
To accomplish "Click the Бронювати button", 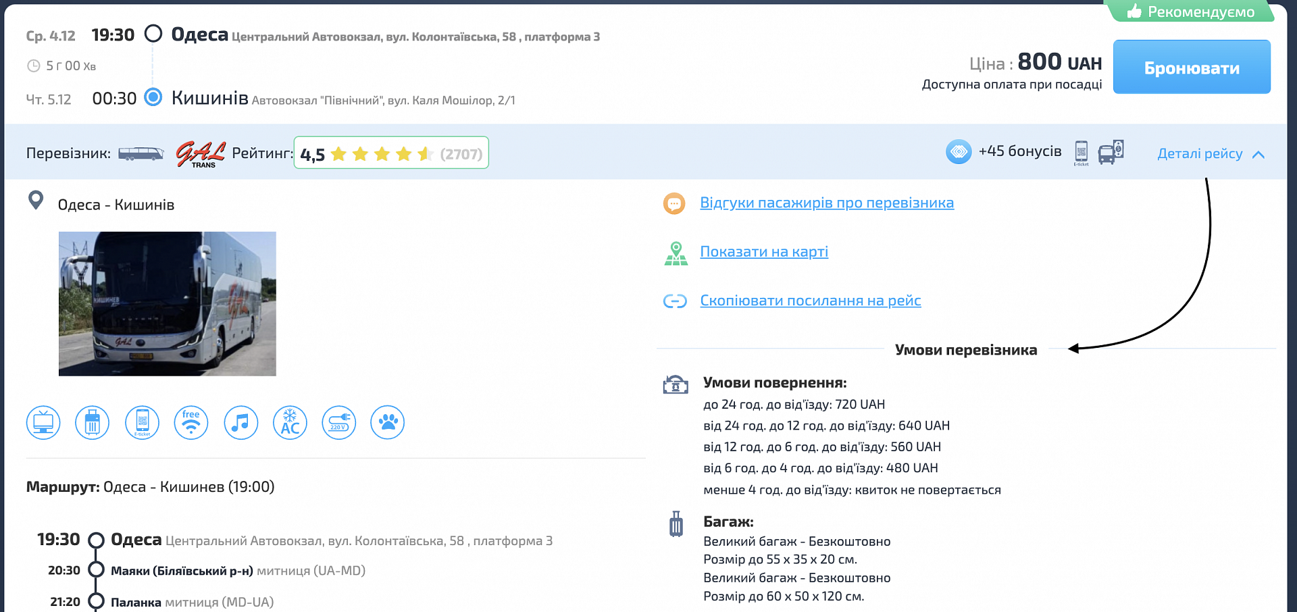I will pos(1191,67).
